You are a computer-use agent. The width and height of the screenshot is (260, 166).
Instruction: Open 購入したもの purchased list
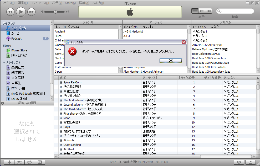(25, 56)
